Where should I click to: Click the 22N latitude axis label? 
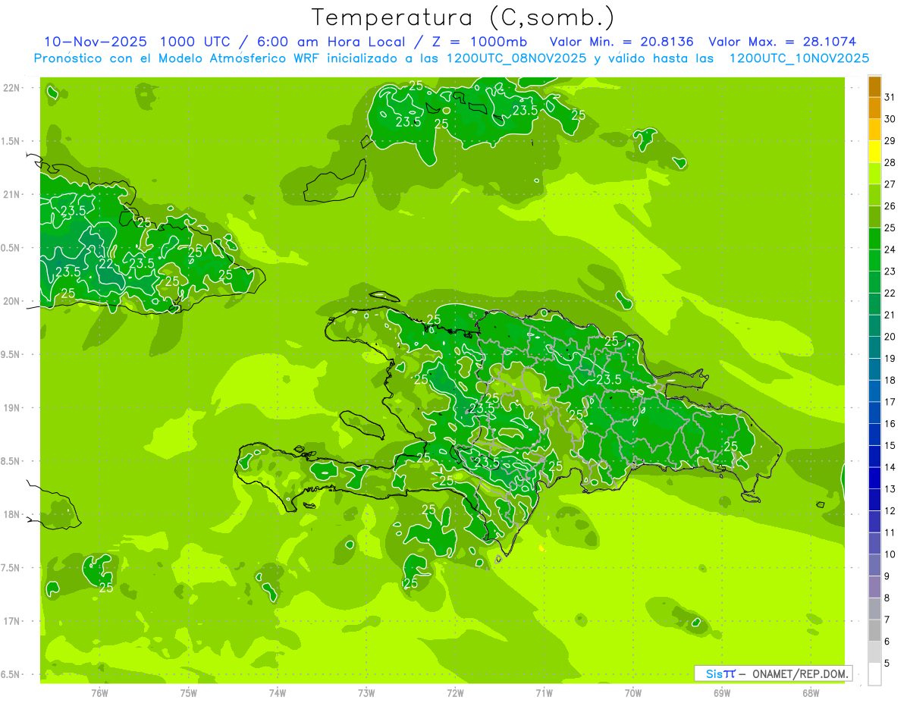13,88
